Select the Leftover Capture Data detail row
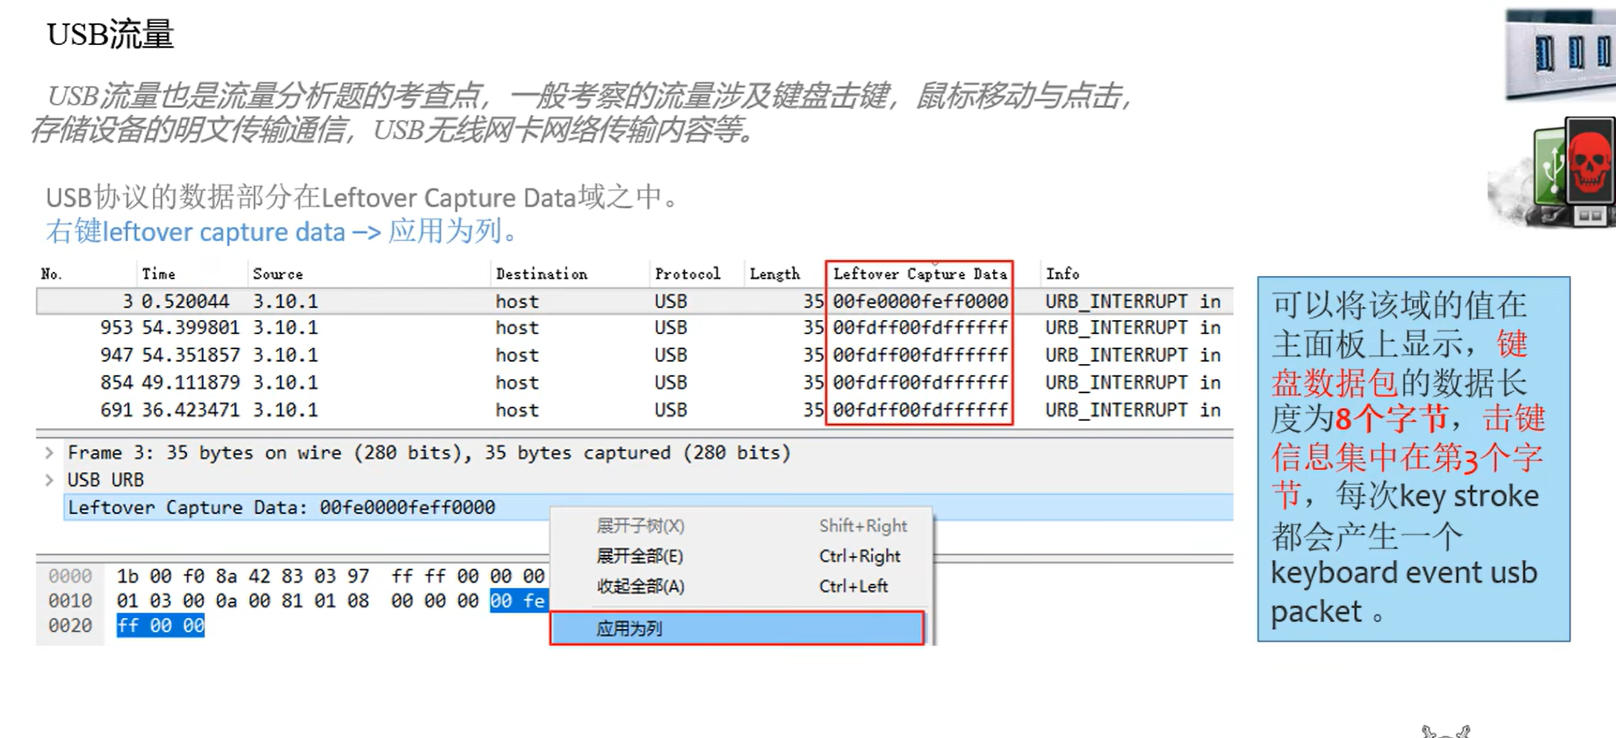The width and height of the screenshot is (1616, 738). point(282,507)
